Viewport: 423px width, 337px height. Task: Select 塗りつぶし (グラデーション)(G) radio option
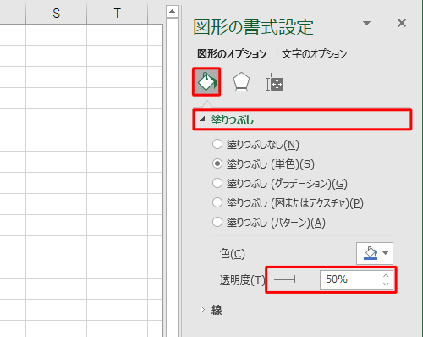[217, 183]
